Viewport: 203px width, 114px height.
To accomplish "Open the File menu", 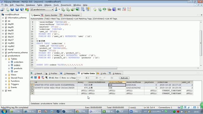I will click(6, 5).
